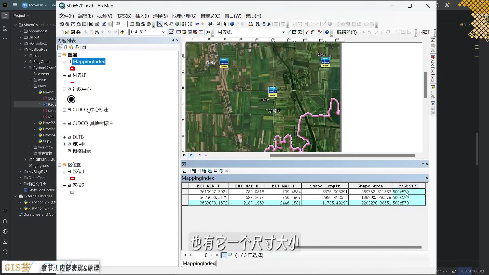Open Table Options dropdown in attribute table
The image size is (489, 275).
coord(186,171)
